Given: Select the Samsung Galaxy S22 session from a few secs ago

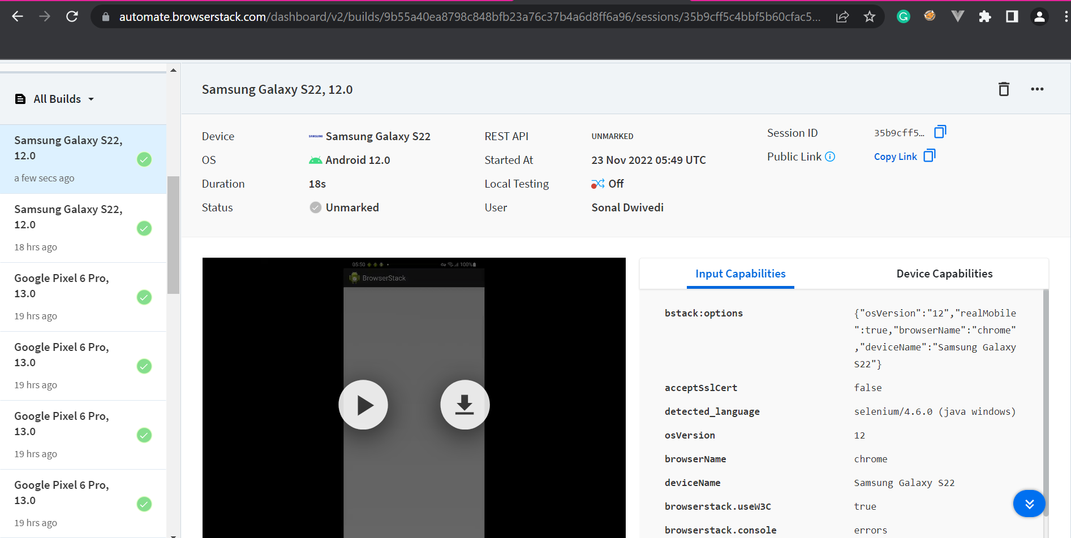Looking at the screenshot, I should 83,159.
